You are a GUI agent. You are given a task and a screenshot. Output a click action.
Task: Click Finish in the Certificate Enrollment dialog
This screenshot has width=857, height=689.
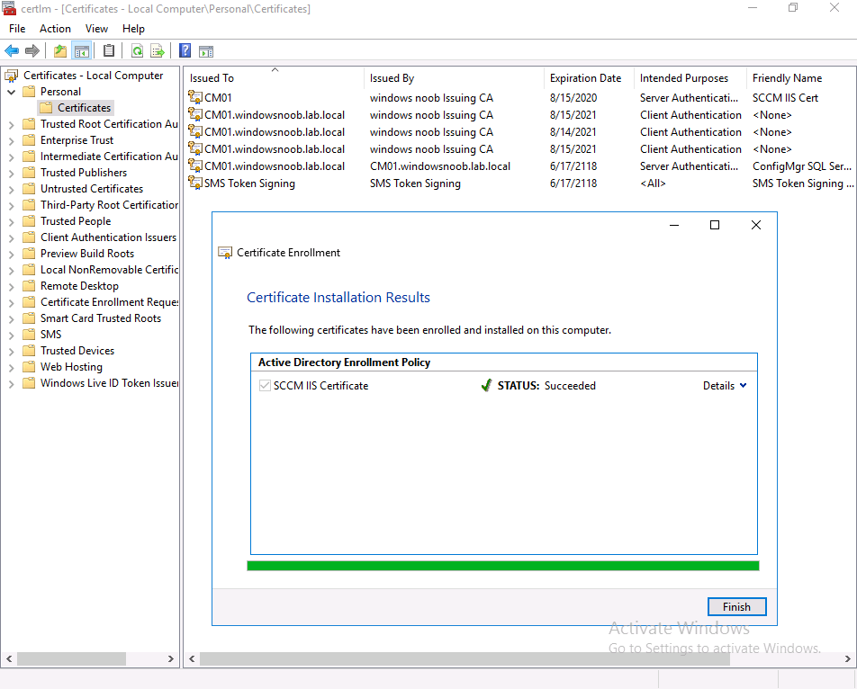pos(736,606)
